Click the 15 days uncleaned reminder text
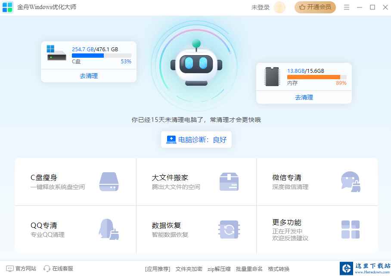Image resolution: width=391 pixels, height=276 pixels. (x=196, y=120)
